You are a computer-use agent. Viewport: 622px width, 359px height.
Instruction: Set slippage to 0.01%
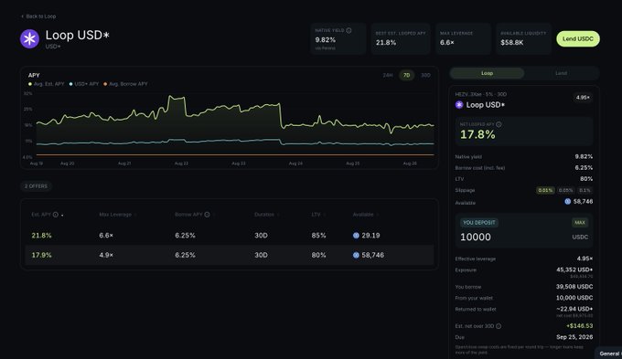tap(545, 190)
